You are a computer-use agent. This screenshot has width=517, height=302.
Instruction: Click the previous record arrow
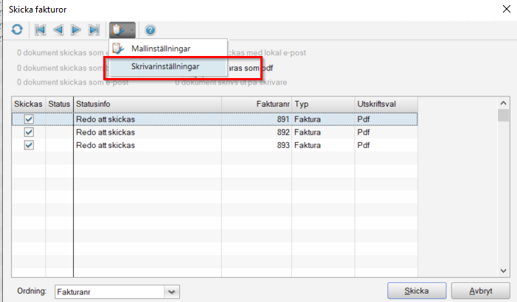(58, 30)
